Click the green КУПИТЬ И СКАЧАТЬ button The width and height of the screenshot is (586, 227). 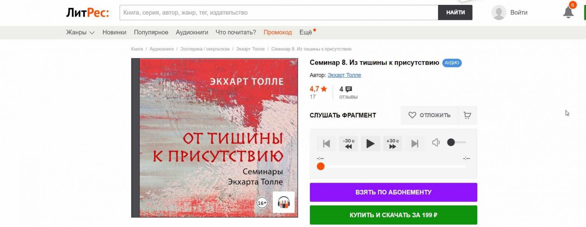tap(393, 215)
